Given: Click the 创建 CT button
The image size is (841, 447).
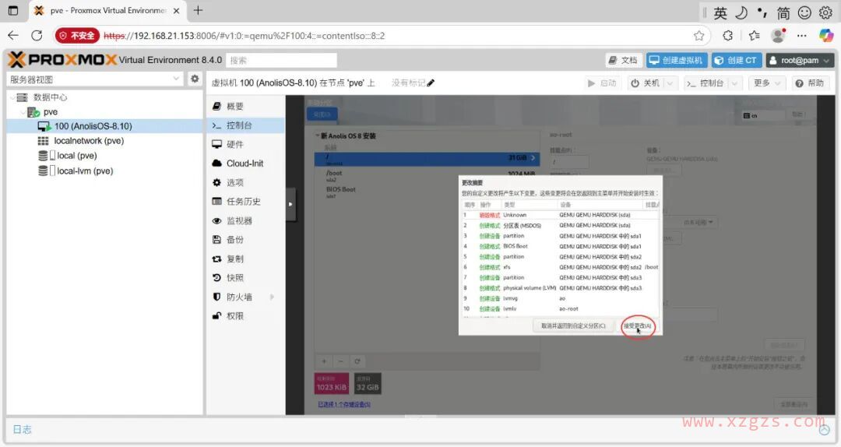Looking at the screenshot, I should (735, 60).
